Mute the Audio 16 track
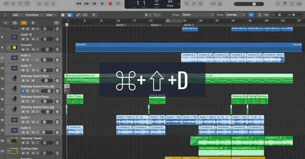 click(x=23, y=39)
